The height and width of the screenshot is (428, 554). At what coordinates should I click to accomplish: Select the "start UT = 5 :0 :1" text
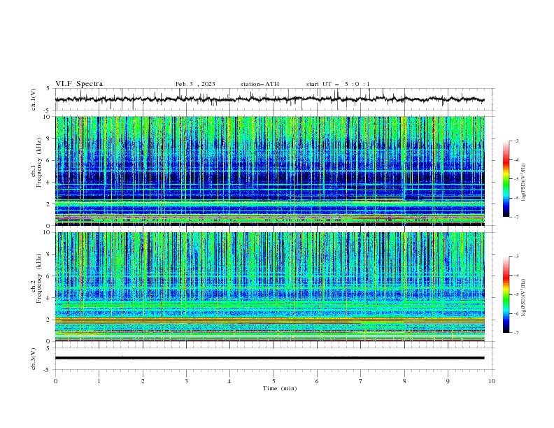click(338, 84)
